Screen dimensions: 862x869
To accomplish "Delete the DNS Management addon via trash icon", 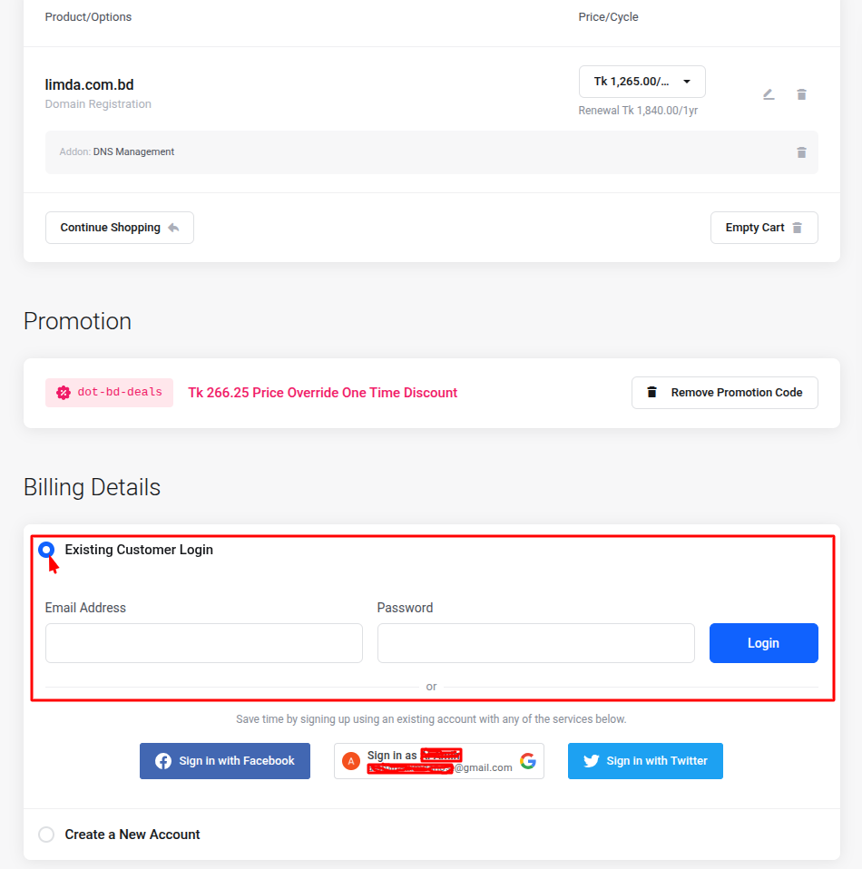I will (801, 152).
